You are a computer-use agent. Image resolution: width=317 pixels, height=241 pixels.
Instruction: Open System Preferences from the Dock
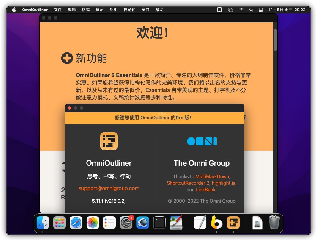click(x=126, y=223)
